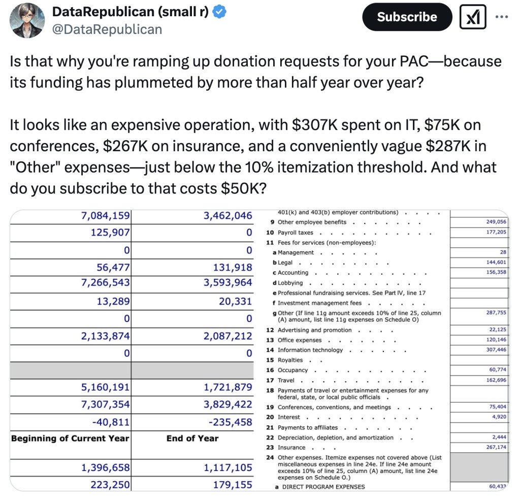Click the 7,084,159 figure in the left column
Image resolution: width=520 pixels, height=501 pixels.
[106, 216]
